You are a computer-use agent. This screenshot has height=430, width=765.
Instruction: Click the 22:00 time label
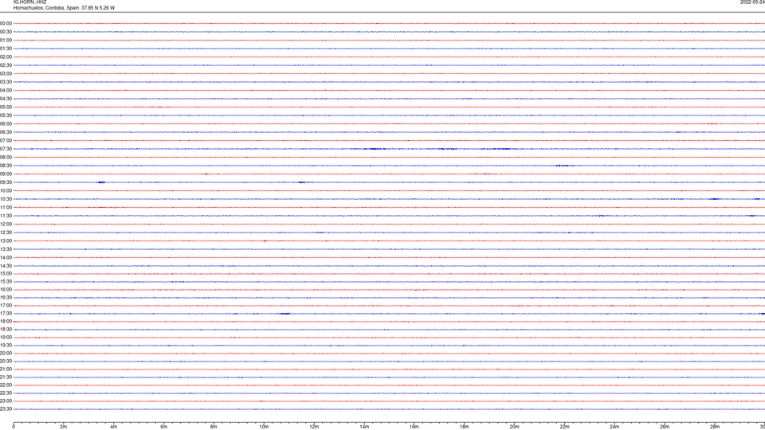click(6, 385)
